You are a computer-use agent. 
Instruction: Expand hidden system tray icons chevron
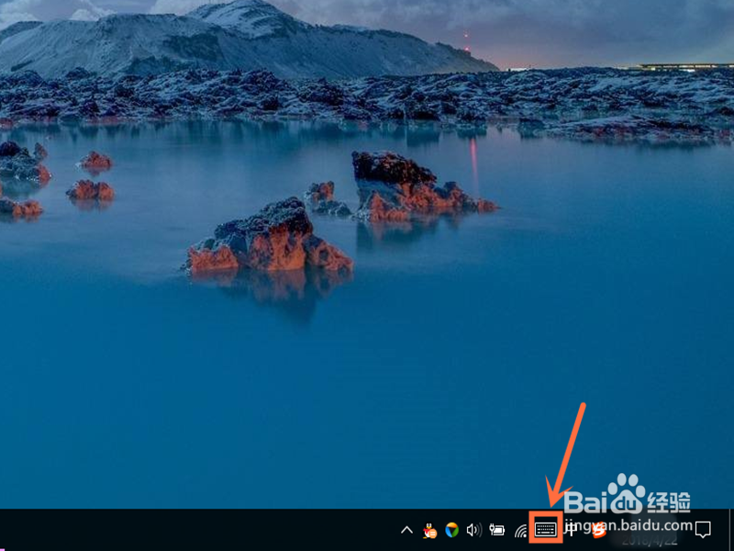(x=406, y=530)
